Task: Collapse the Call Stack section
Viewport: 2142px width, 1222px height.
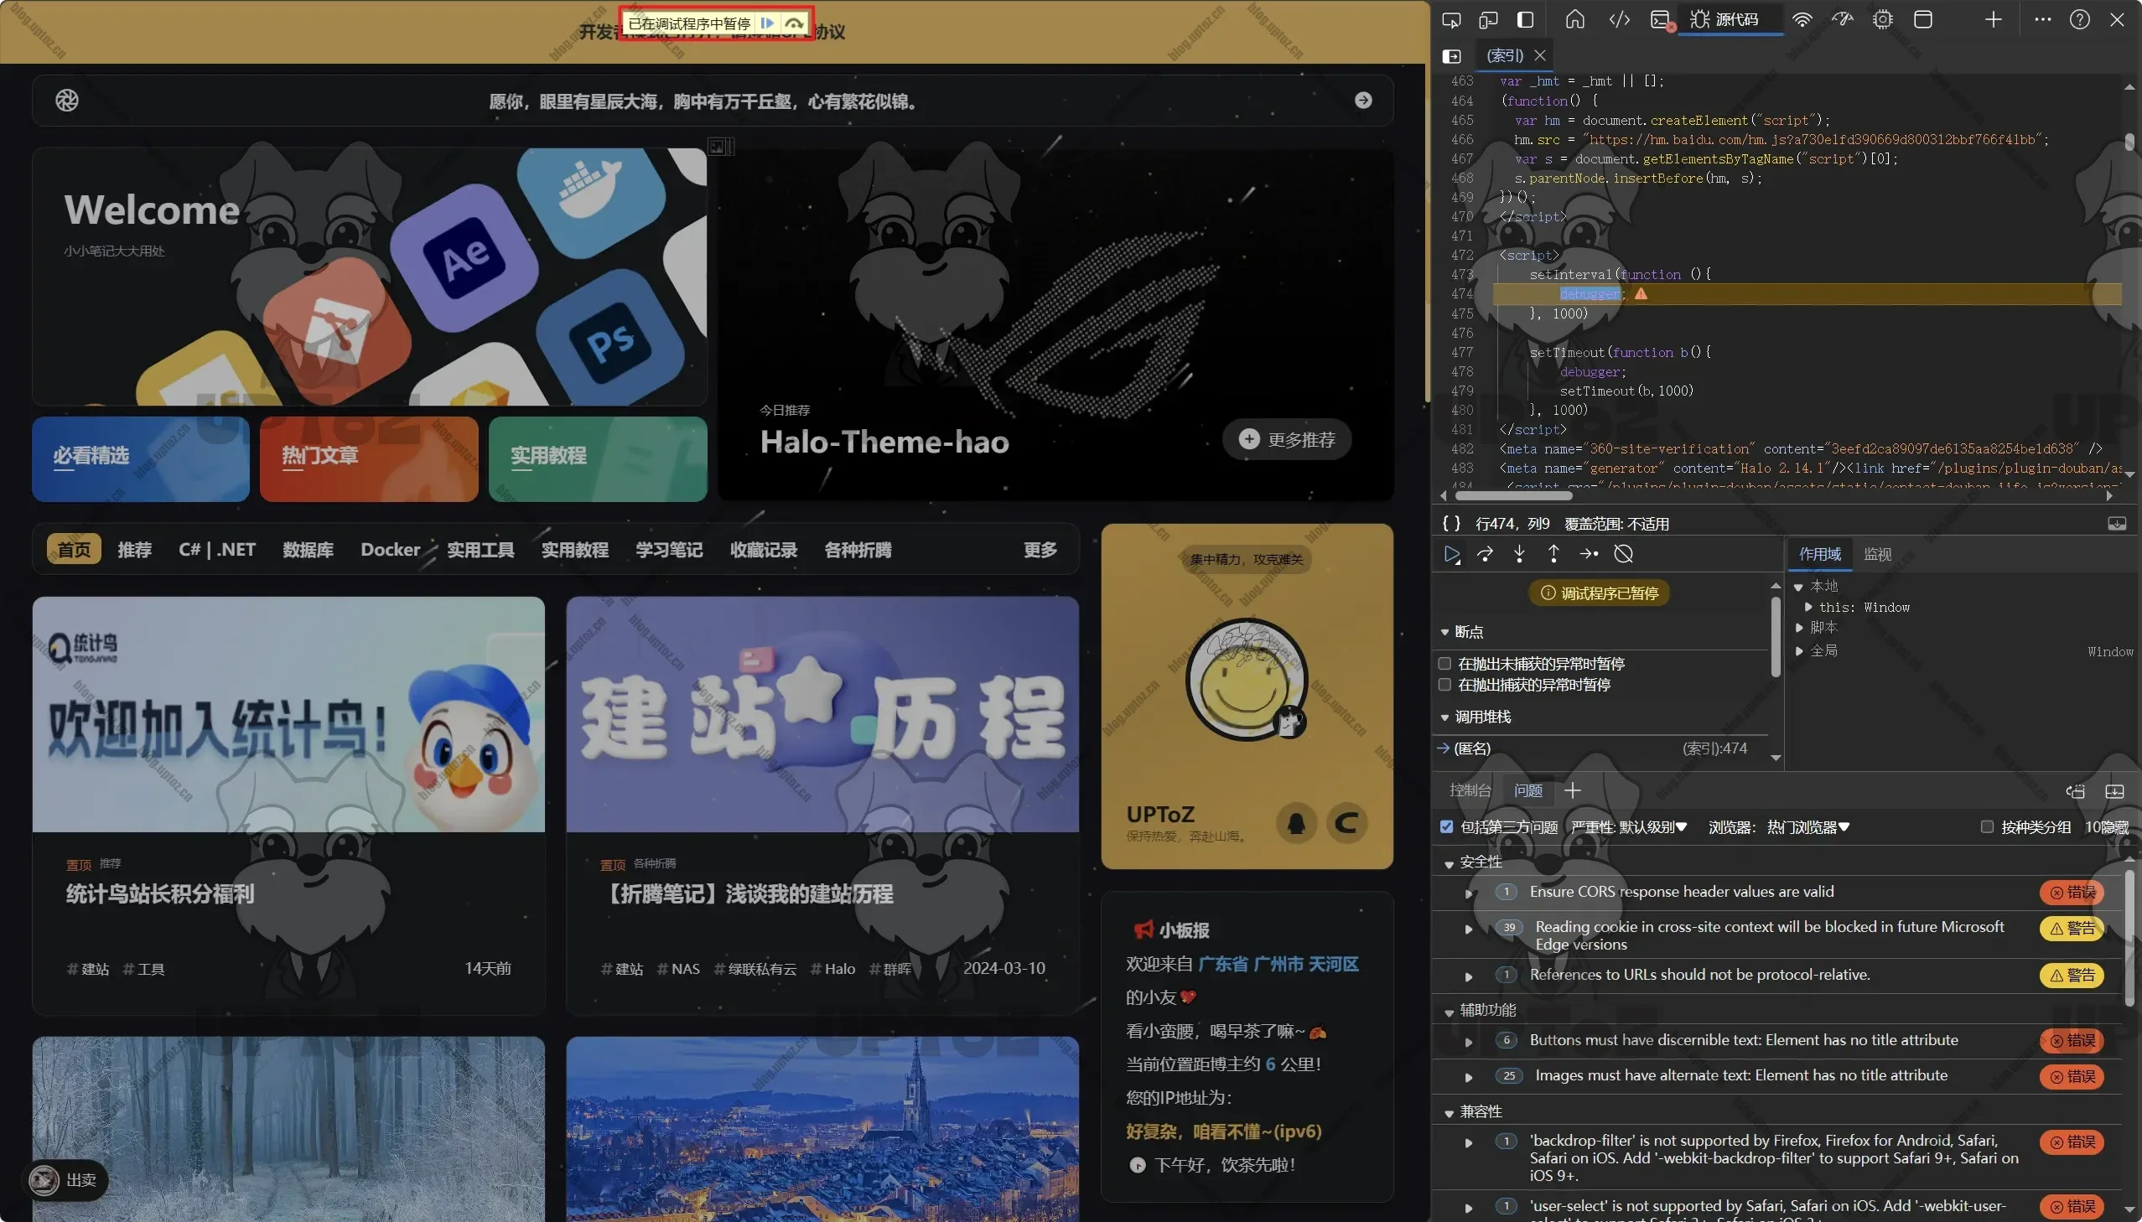Action: tap(1445, 717)
